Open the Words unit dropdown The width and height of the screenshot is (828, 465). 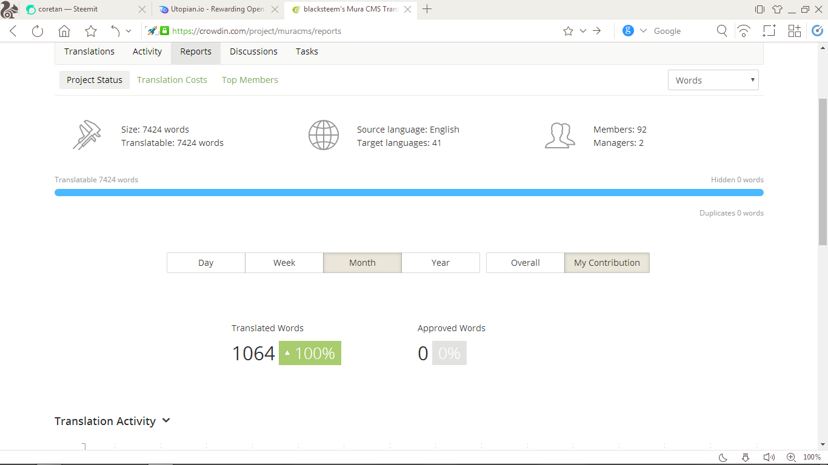(x=713, y=80)
